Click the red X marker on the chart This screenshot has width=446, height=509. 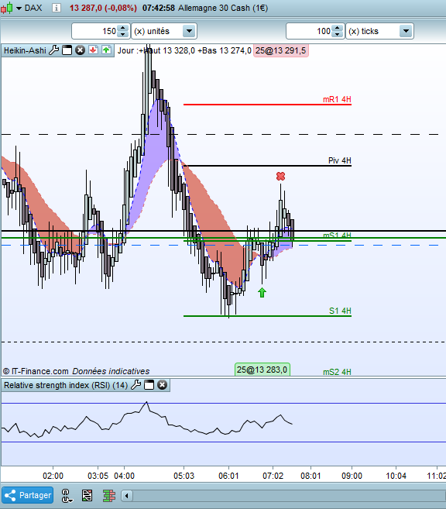[x=280, y=177]
